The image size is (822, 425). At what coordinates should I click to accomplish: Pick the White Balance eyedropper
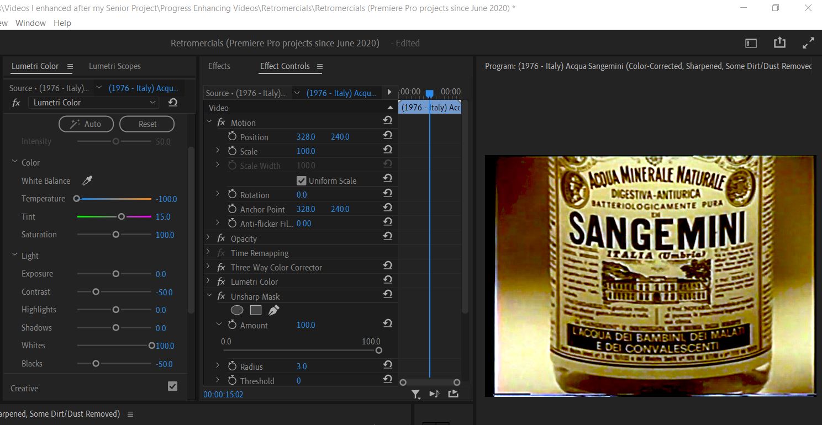[87, 180]
